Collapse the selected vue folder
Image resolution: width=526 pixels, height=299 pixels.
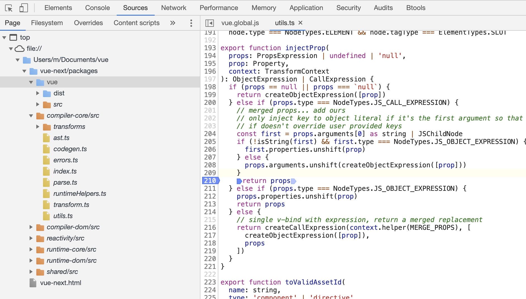(x=31, y=82)
